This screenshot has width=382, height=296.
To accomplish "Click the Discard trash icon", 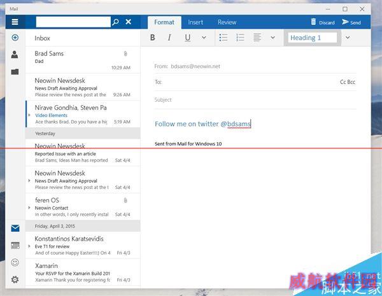I will pos(313,22).
